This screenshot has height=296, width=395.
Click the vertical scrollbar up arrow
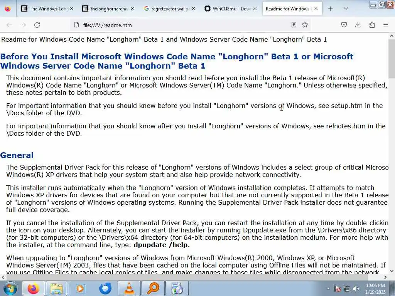click(392, 36)
